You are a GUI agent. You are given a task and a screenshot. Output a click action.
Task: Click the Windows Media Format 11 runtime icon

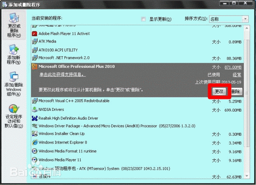35,151
